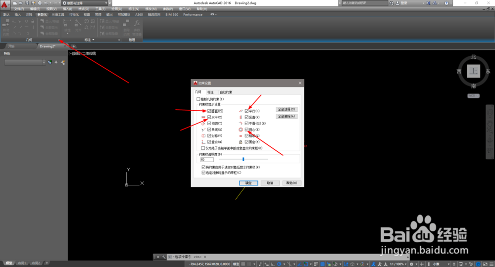The width and height of the screenshot is (495, 267).
Task: Open the 参数(P) menu
Action: pyautogui.click(x=168, y=9)
